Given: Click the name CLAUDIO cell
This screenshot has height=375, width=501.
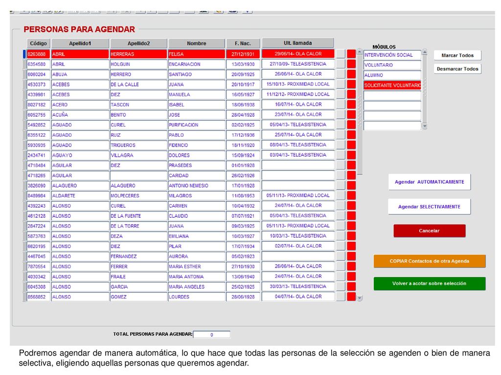Looking at the screenshot, I should click(x=197, y=216).
